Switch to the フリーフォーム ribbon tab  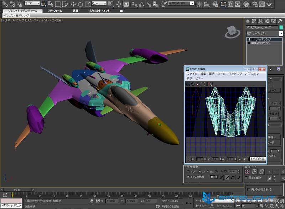(x=55, y=11)
